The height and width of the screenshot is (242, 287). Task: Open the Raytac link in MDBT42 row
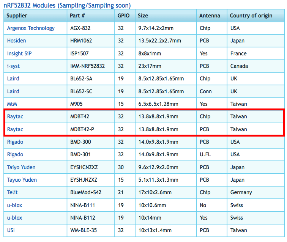coord(15,116)
